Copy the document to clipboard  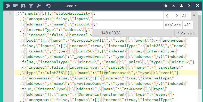[189, 6]
